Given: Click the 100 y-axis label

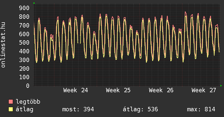Looking at the screenshot, I should tap(24, 77).
